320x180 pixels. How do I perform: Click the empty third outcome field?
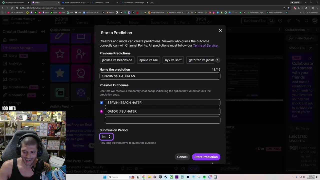[x=162, y=120]
